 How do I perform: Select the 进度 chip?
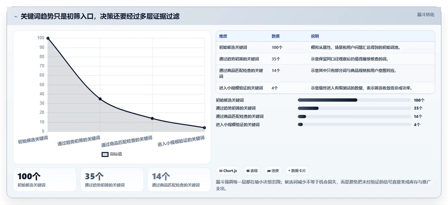coord(273,171)
